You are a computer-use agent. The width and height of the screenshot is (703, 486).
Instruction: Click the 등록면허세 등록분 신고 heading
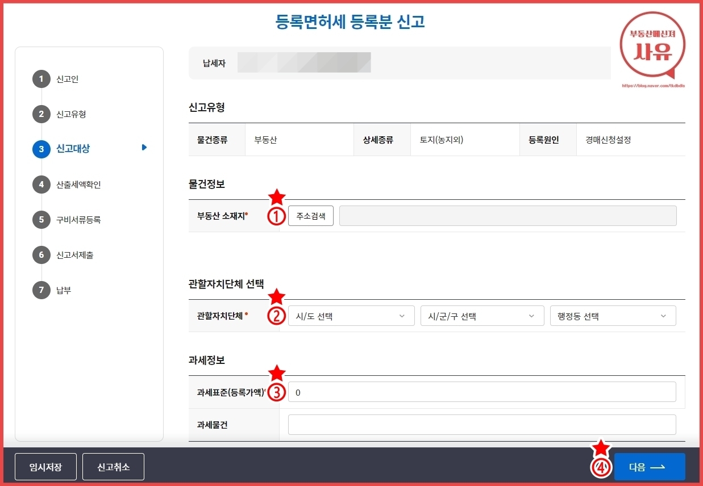pos(350,22)
